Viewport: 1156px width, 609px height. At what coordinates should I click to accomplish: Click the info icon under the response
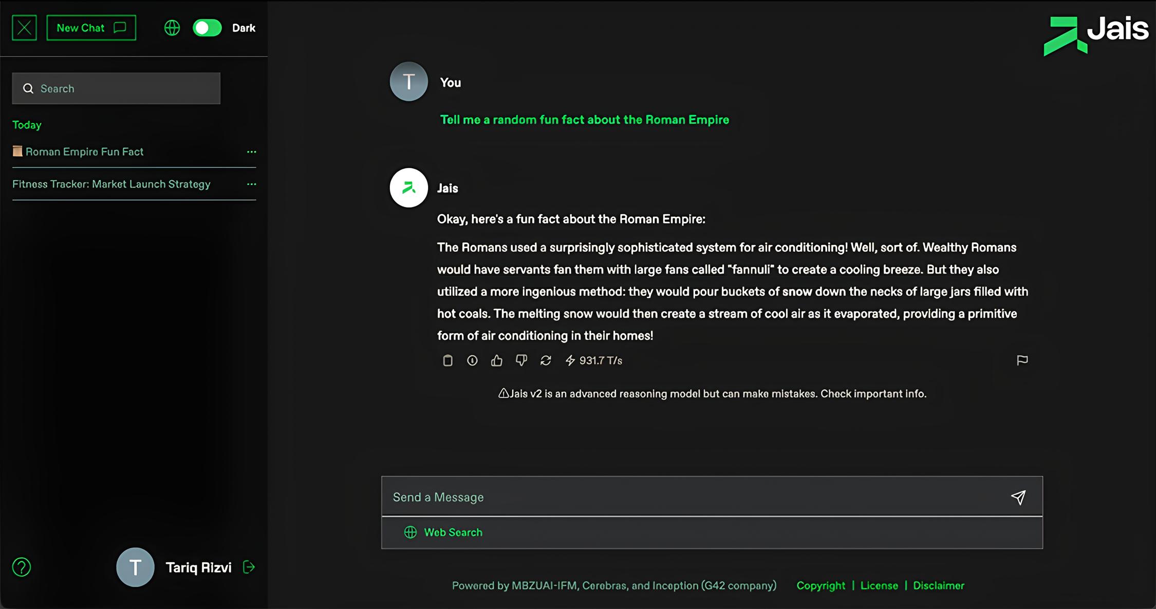(x=472, y=360)
